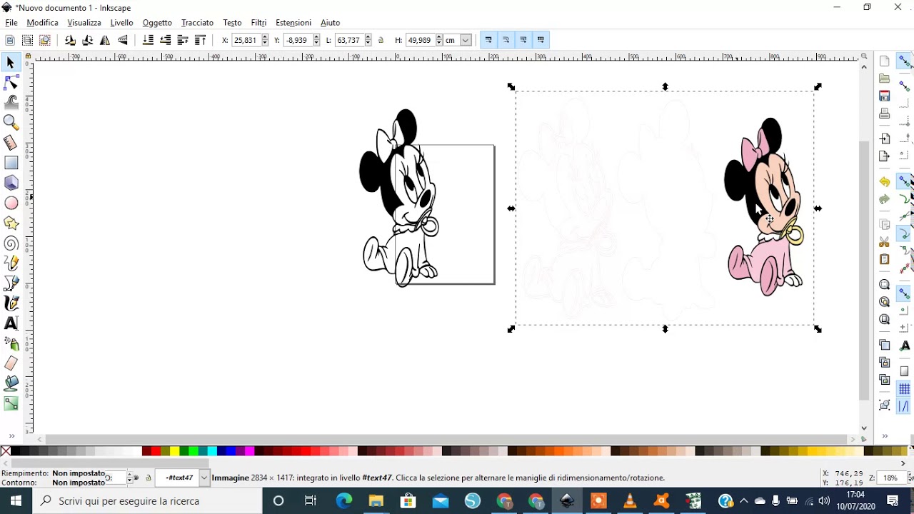Click the Windows search box
Screen dimensions: 914x514
click(146, 500)
